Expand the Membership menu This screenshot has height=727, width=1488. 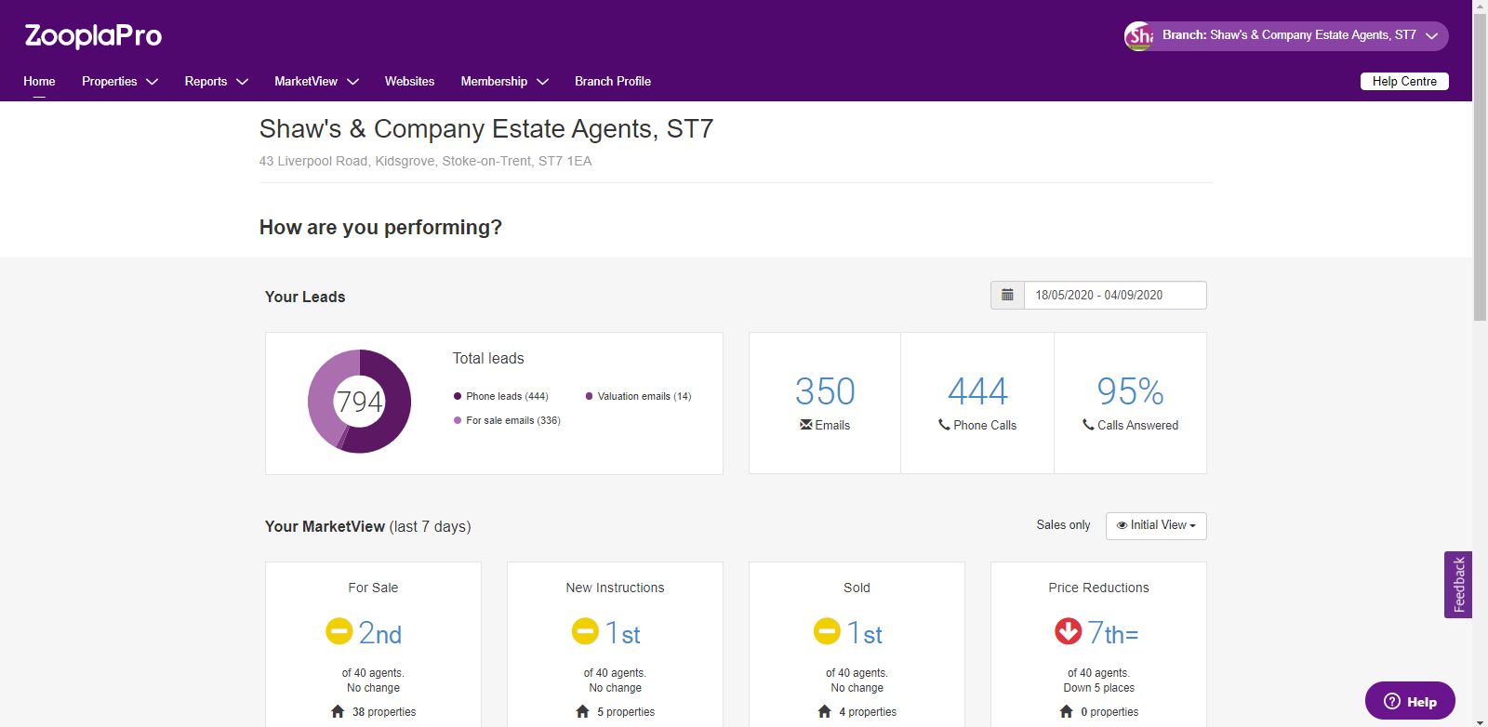(505, 82)
